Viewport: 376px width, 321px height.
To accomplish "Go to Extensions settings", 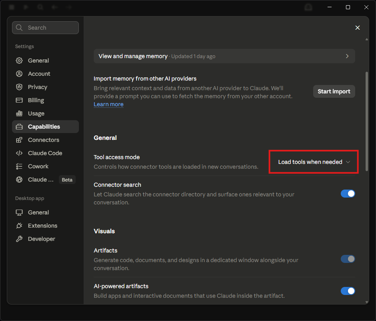I will tap(45, 226).
